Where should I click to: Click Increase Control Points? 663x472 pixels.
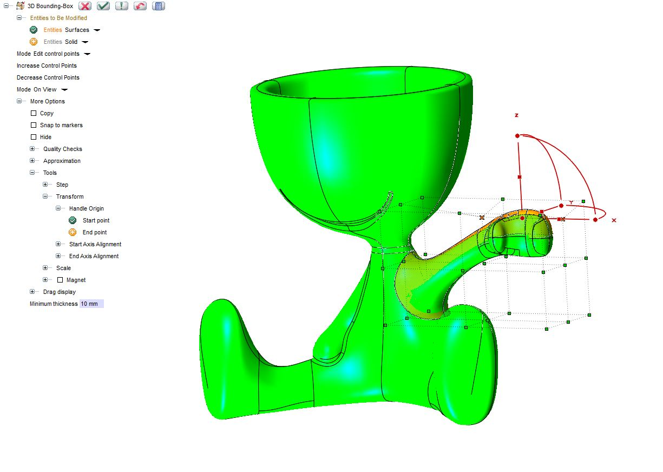47,65
